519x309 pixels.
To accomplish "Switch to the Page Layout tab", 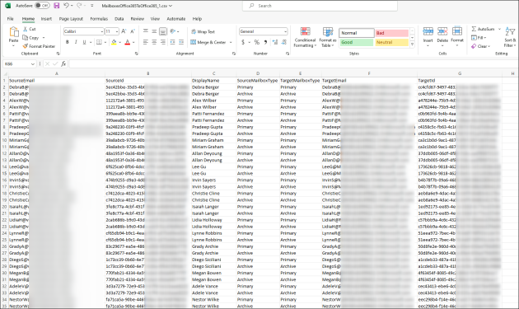I will point(71,19).
